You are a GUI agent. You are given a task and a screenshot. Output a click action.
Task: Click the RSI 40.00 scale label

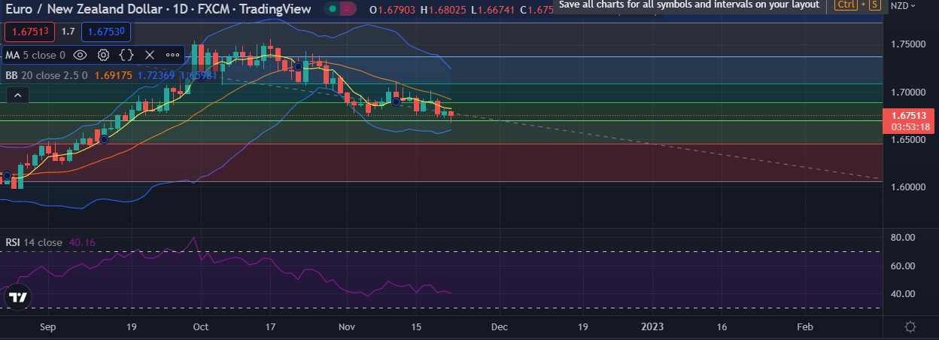tap(902, 294)
